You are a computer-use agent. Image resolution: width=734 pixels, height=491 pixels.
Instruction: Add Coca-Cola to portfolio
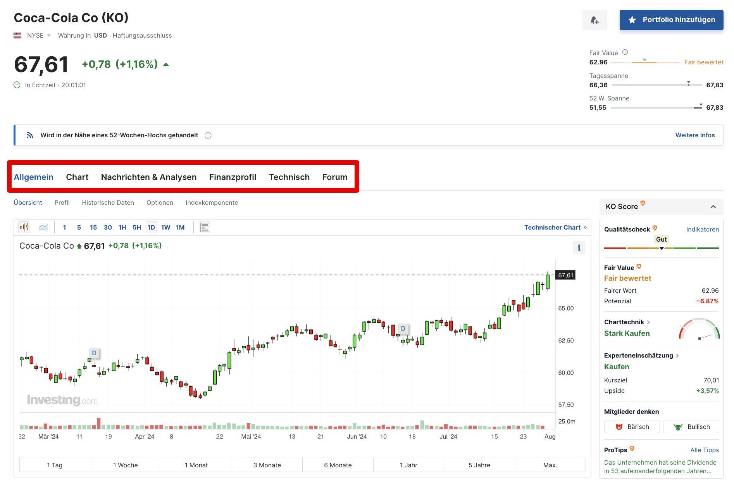coord(671,20)
